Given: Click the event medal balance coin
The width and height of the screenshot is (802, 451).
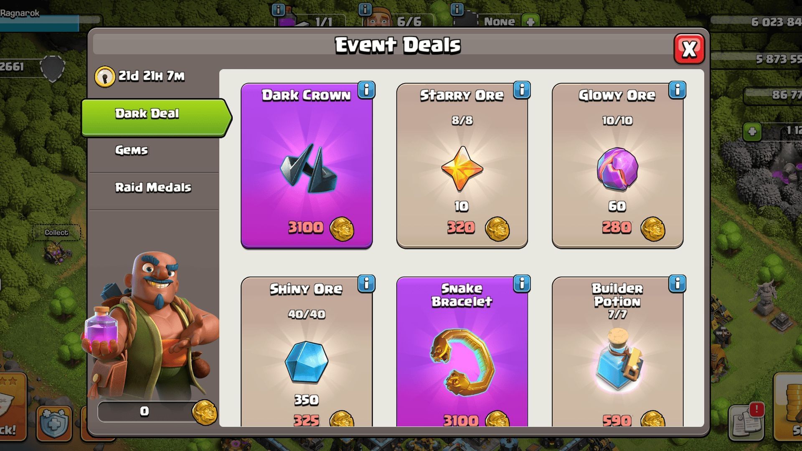Looking at the screenshot, I should tap(205, 412).
